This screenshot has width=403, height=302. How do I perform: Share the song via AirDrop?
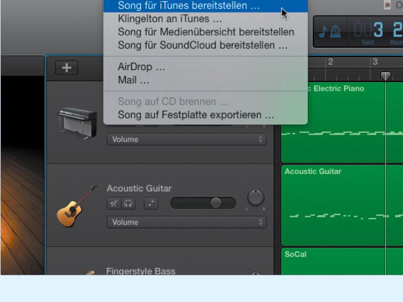click(141, 67)
